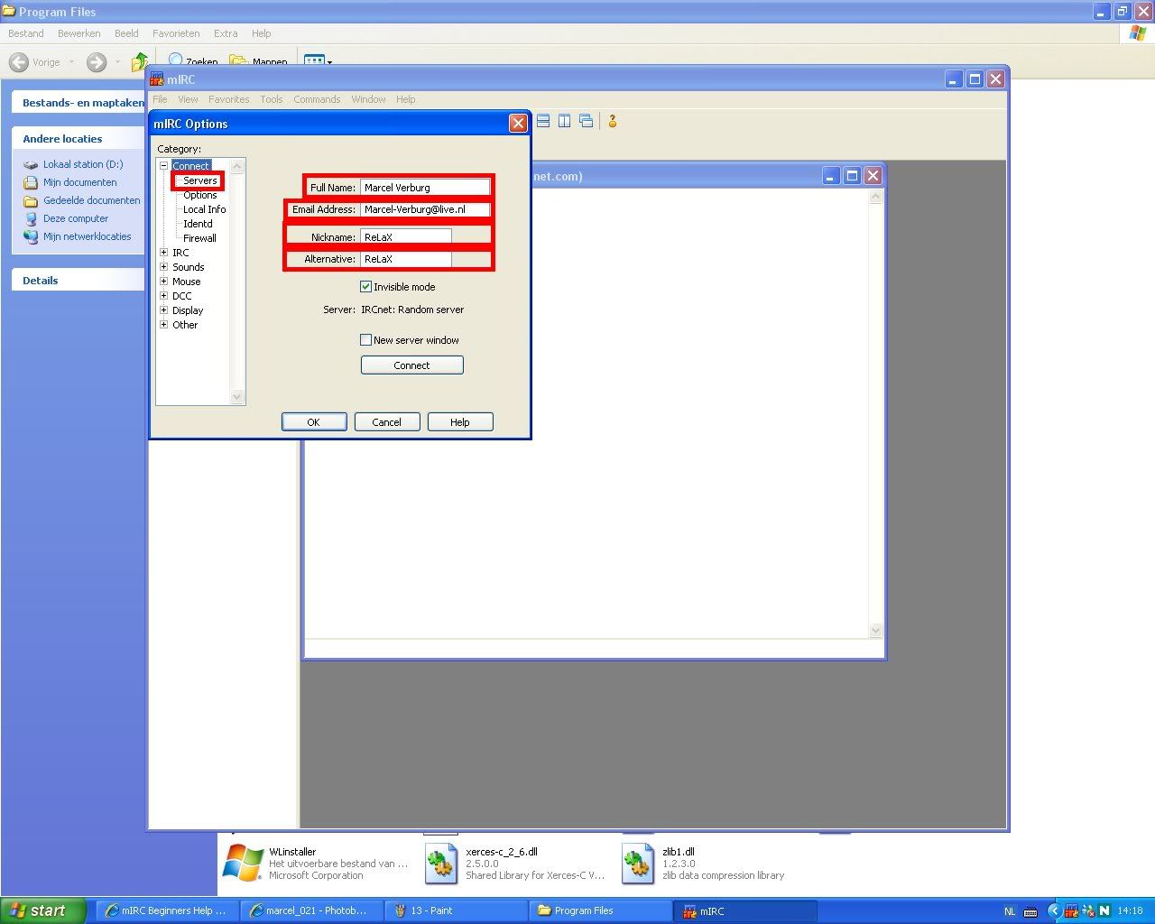This screenshot has width=1155, height=924.
Task: Open the Bestand menu in Explorer
Action: tap(26, 33)
